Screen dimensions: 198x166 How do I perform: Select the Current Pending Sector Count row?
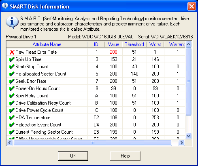click(x=96, y=132)
